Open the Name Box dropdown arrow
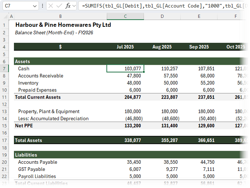 coord(35,6)
